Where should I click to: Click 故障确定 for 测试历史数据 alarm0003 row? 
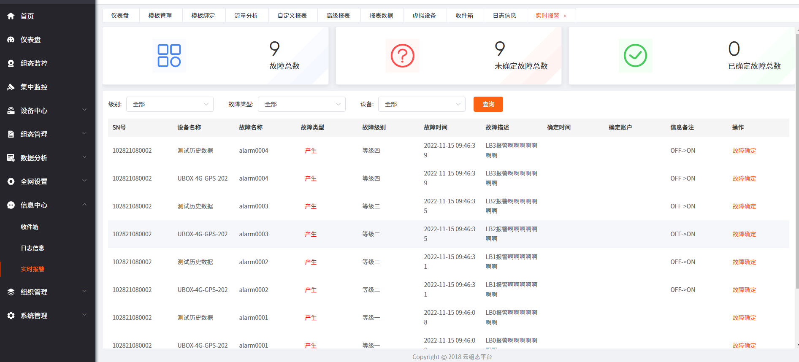click(x=744, y=206)
